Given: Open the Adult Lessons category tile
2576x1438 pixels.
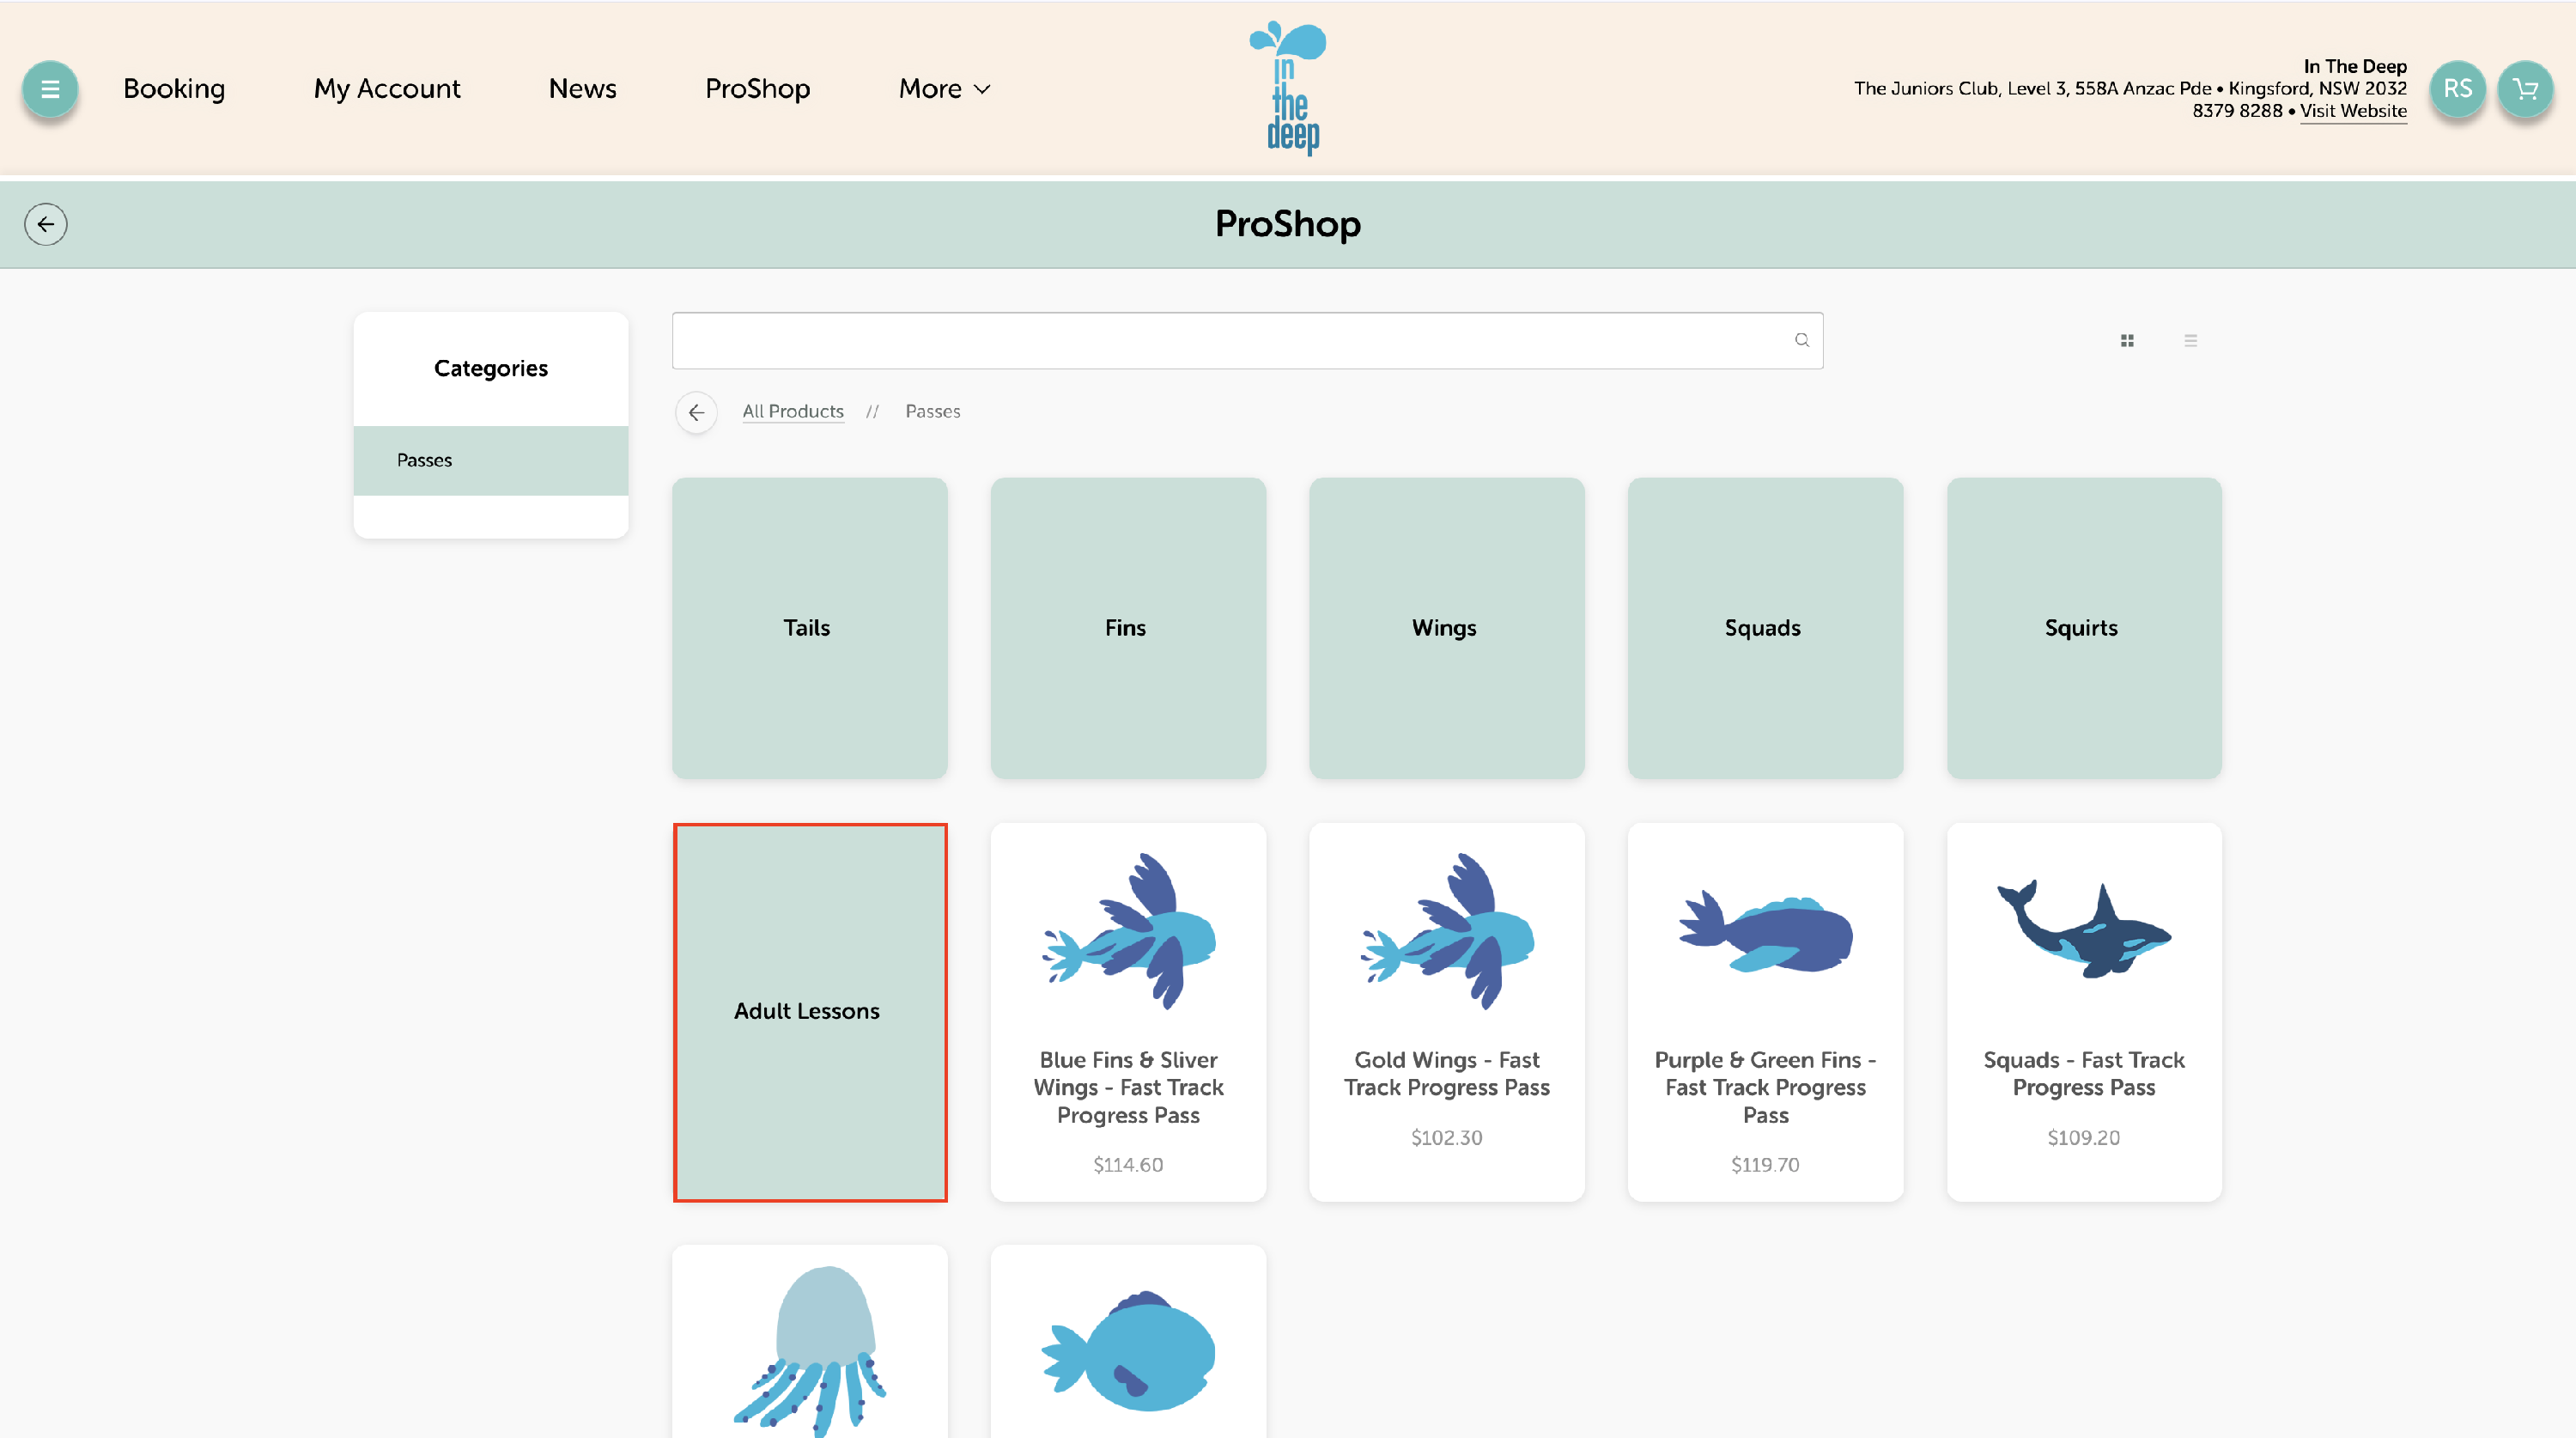Looking at the screenshot, I should [809, 1012].
